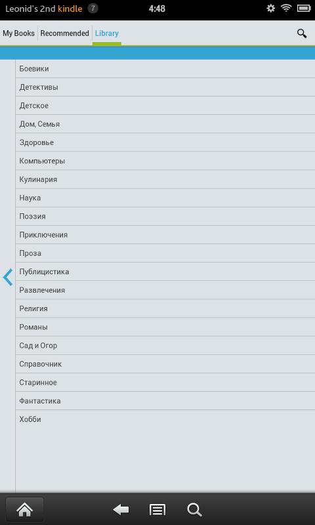Open the Боевики category

click(x=165, y=69)
